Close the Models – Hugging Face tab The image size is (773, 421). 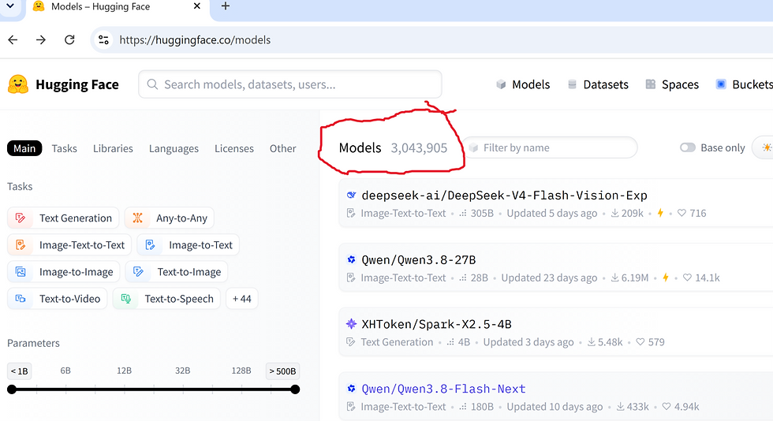click(x=196, y=6)
